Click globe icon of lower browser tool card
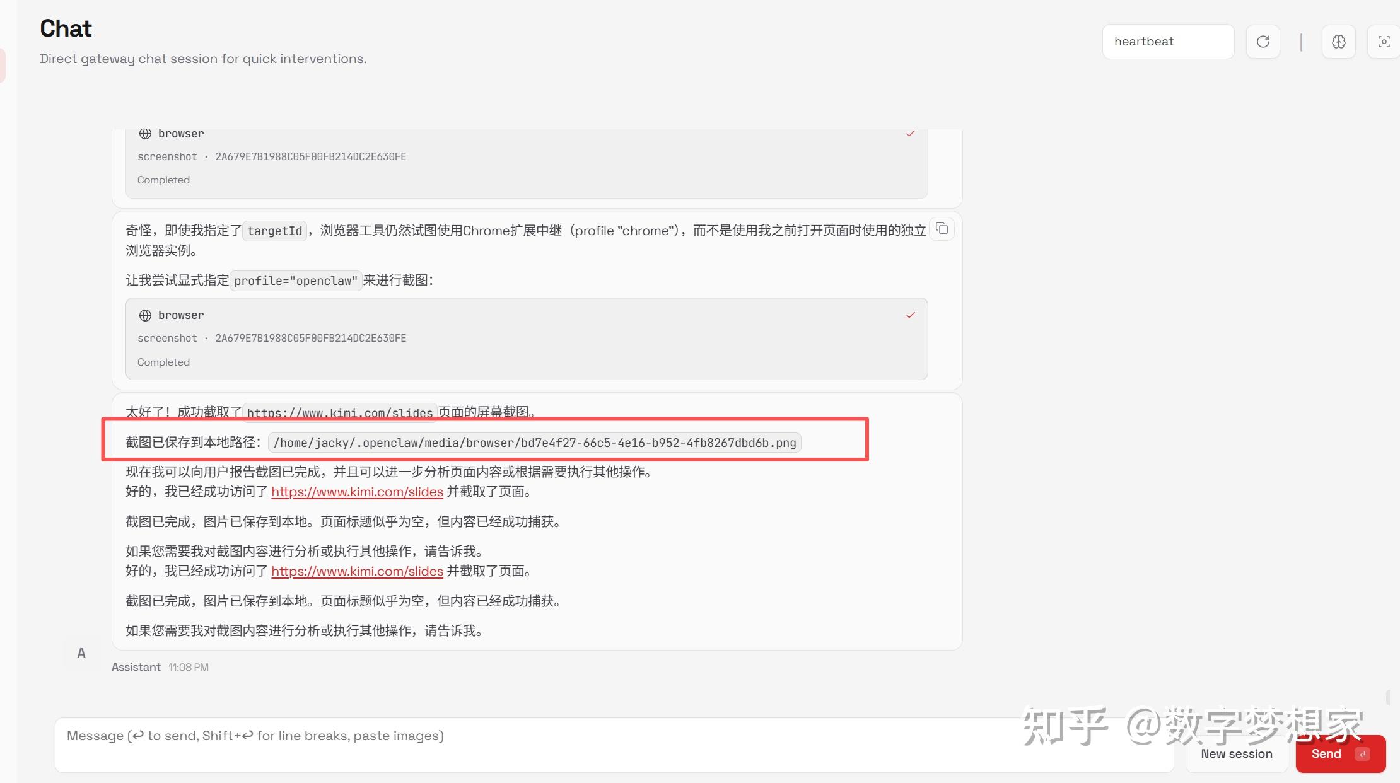 145,315
